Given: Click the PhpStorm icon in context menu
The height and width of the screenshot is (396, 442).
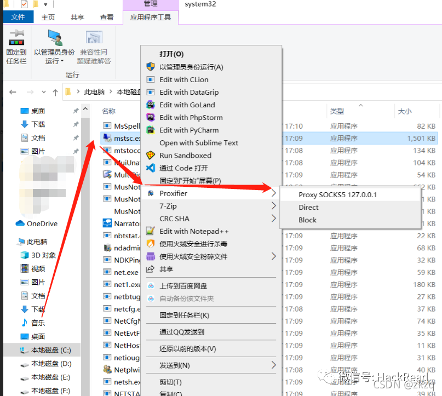Looking at the screenshot, I should pyautogui.click(x=151, y=117).
